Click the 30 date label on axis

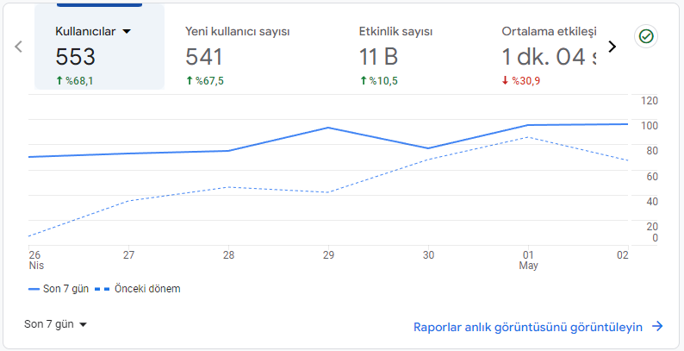[x=428, y=255]
